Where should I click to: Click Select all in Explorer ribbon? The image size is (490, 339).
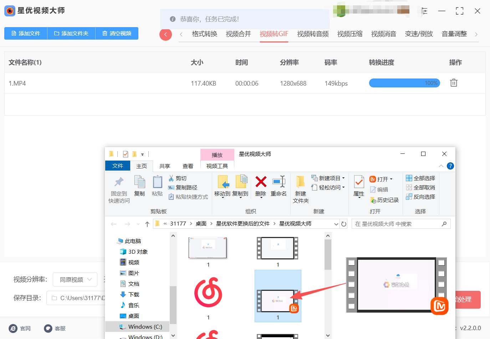(420, 178)
